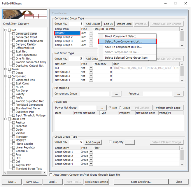Click the Import Excel button
The width and height of the screenshot is (191, 187).
[x=125, y=24]
